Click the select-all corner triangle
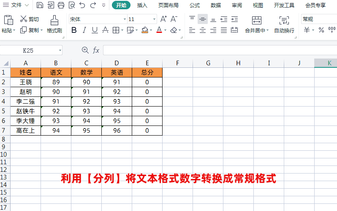This screenshot has height=211, width=337. pos(6,63)
